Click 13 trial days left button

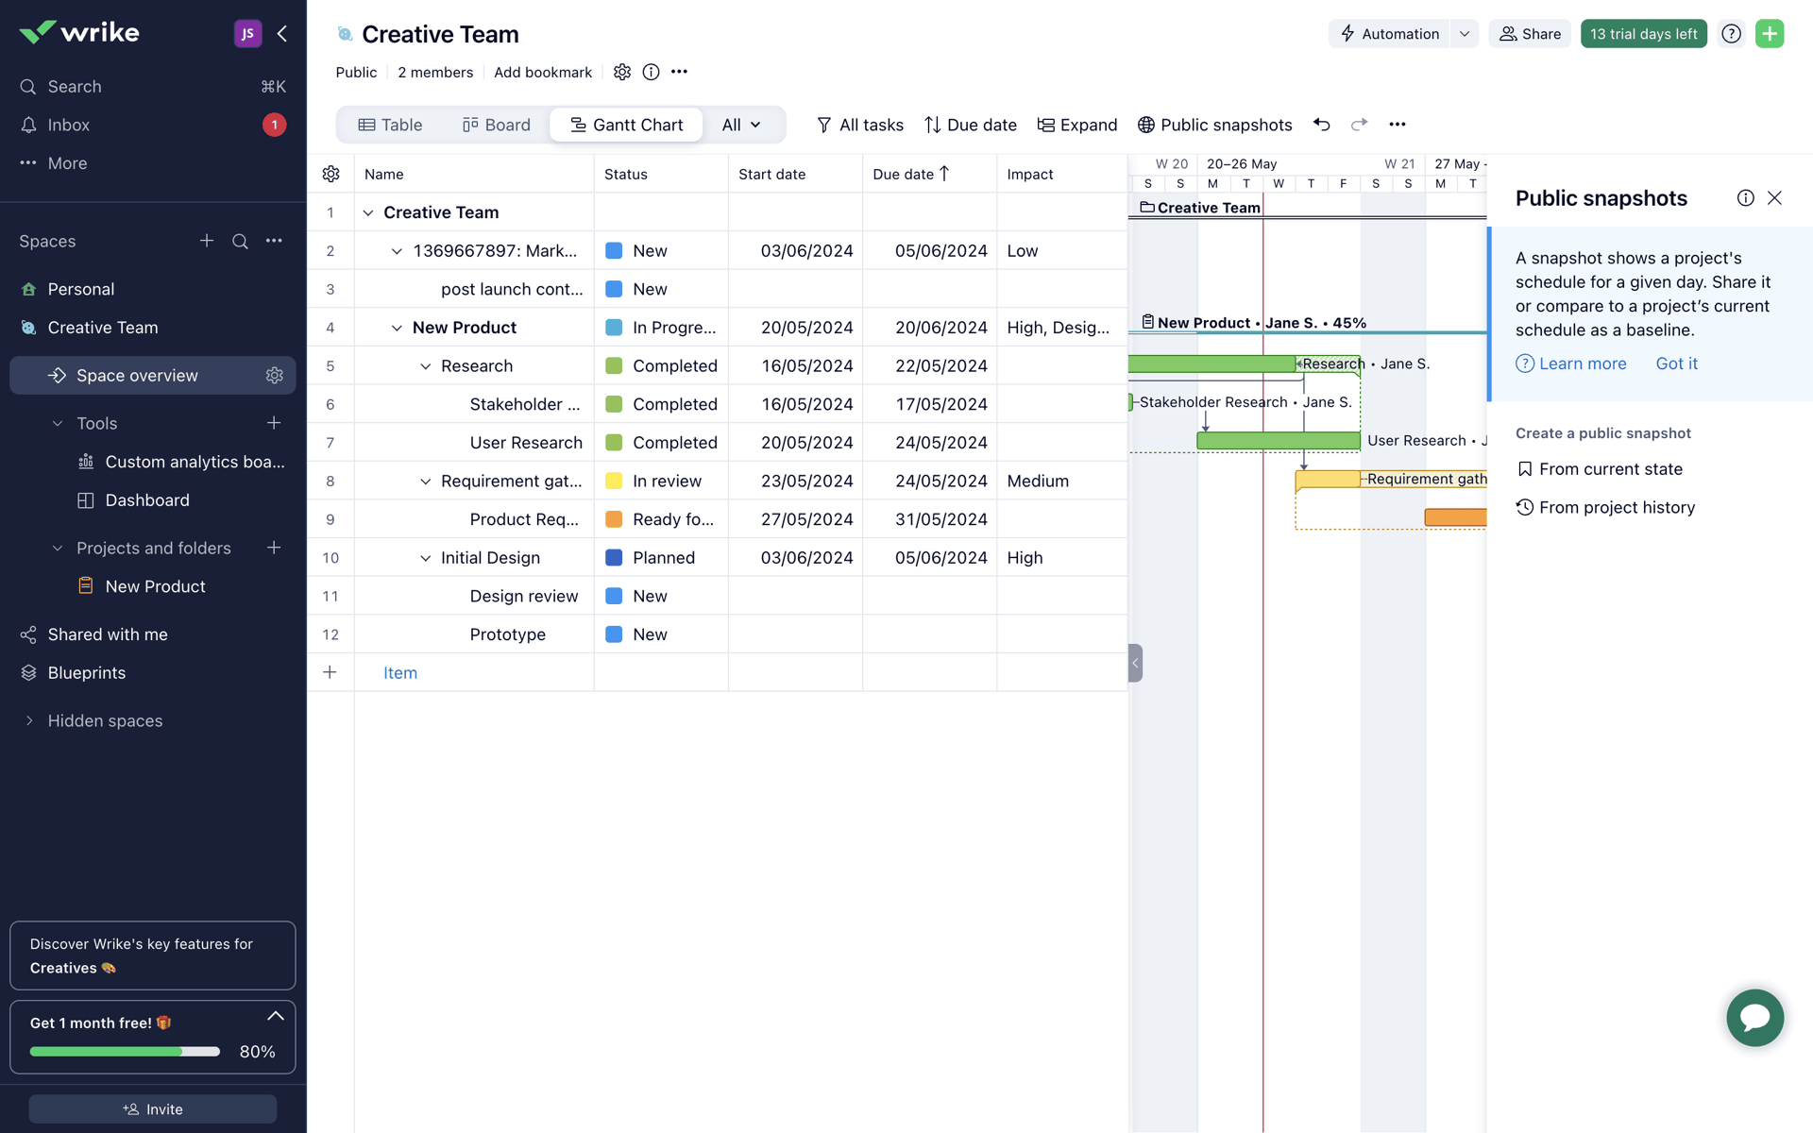click(1643, 34)
